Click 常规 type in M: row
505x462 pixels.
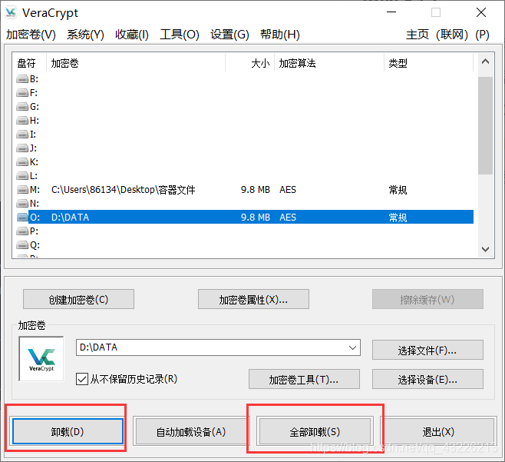pyautogui.click(x=398, y=190)
